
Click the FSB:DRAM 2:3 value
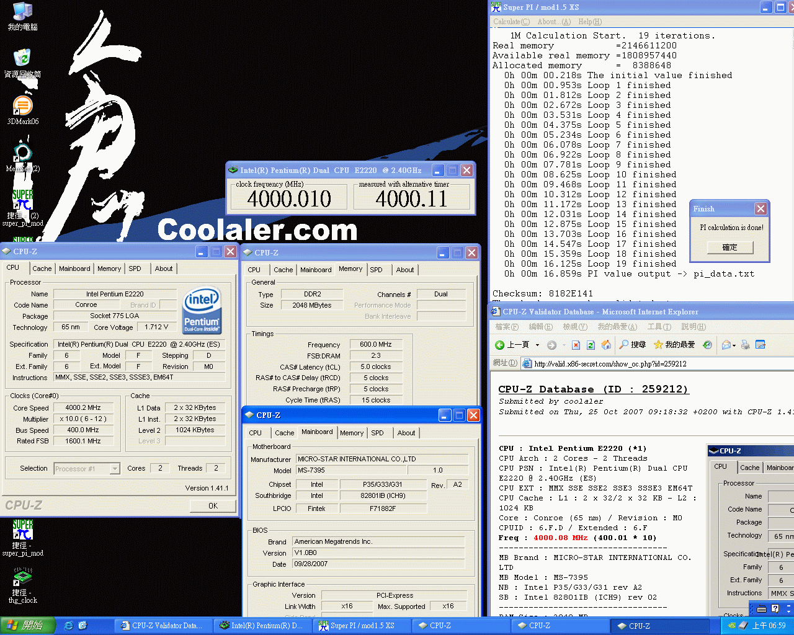[376, 356]
